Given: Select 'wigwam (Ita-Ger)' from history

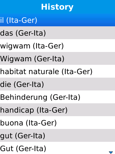Looking at the screenshot, I should [57, 46].
